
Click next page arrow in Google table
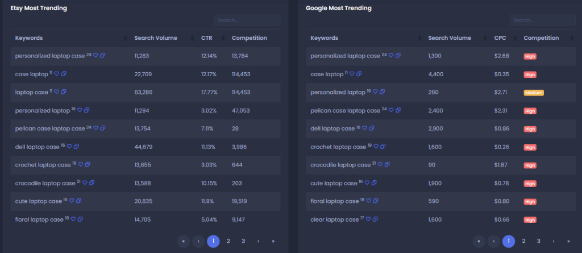553,241
